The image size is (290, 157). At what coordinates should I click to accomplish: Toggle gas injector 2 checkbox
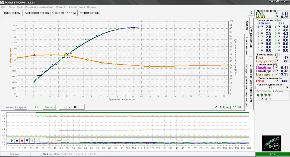279,30
